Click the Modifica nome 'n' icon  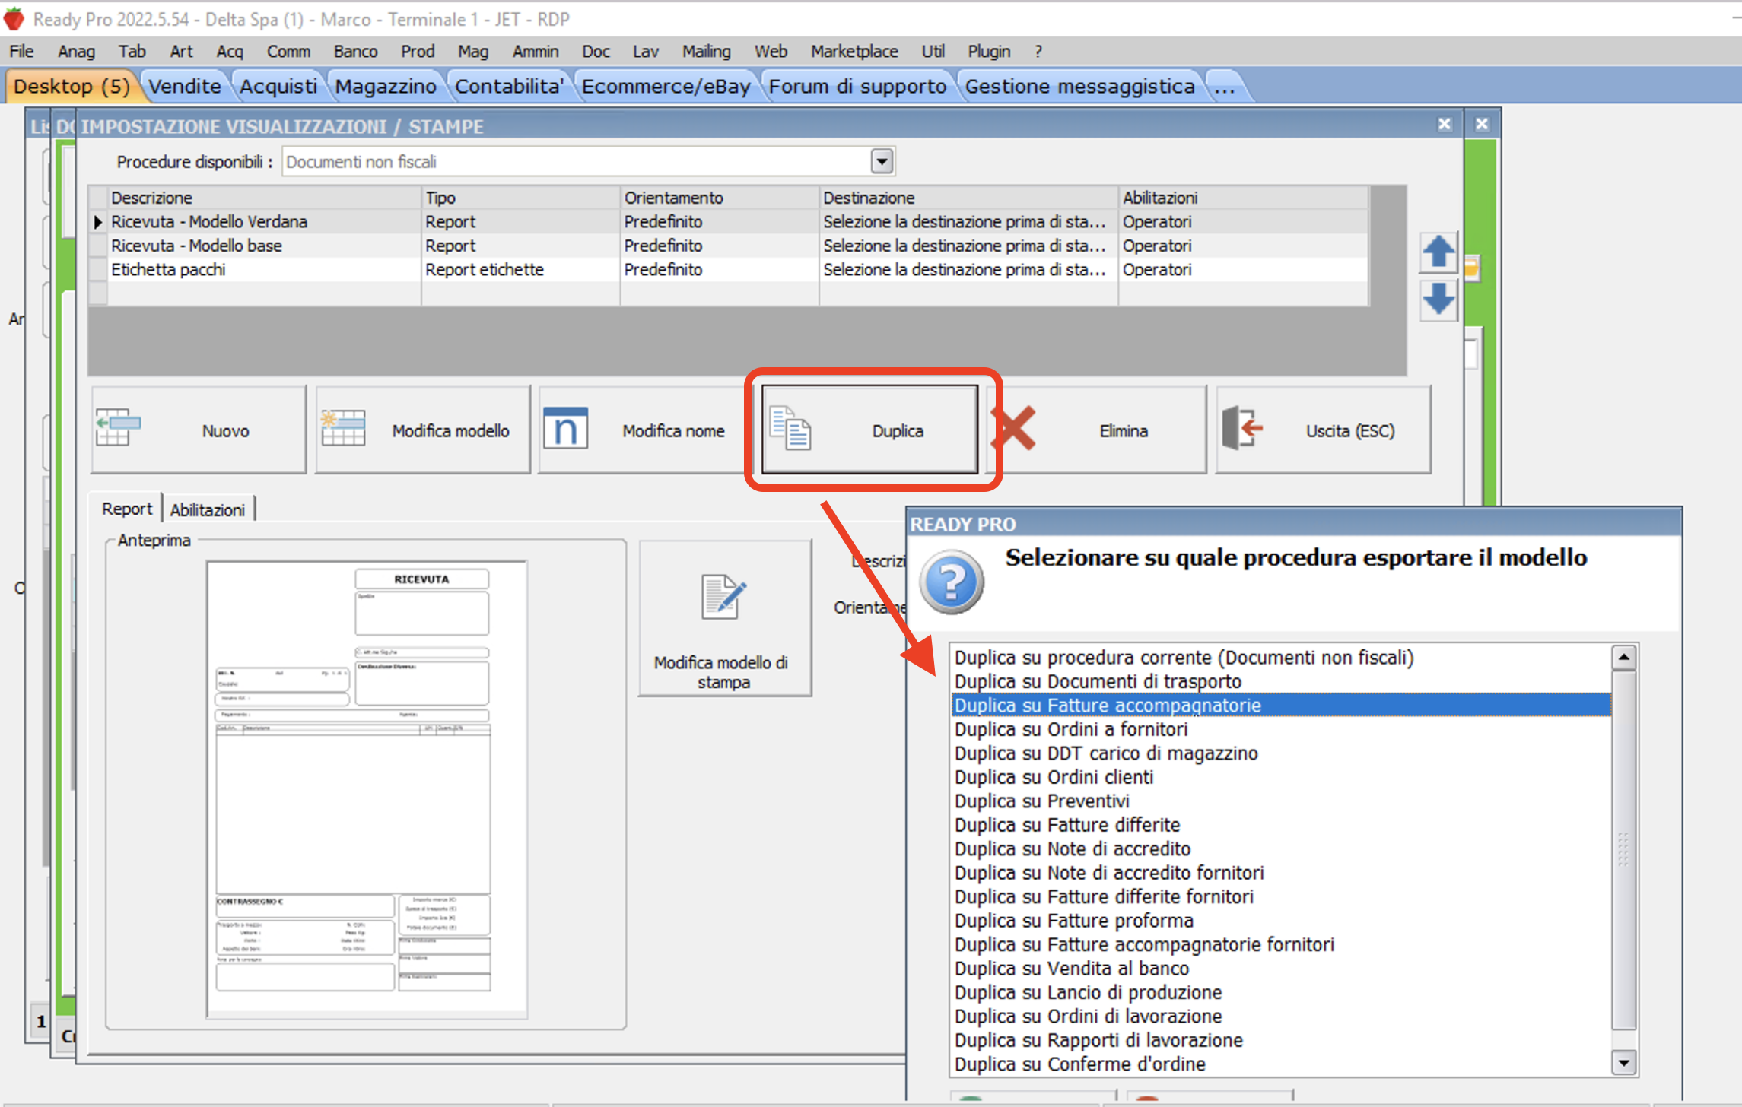(x=565, y=428)
